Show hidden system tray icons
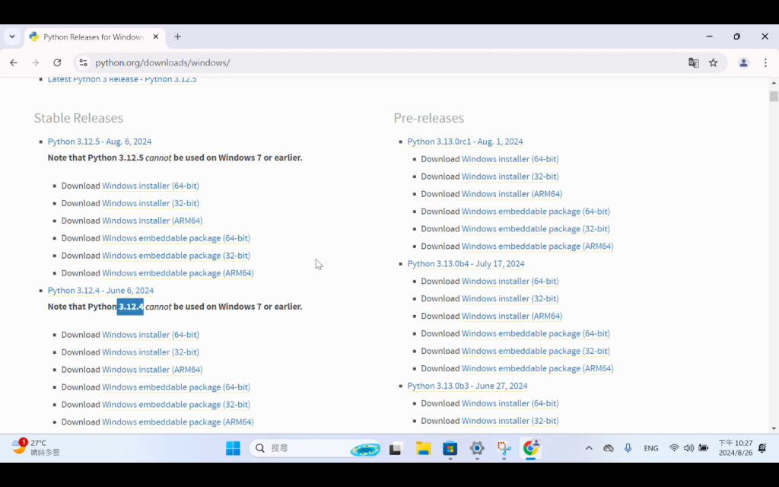 click(x=589, y=448)
